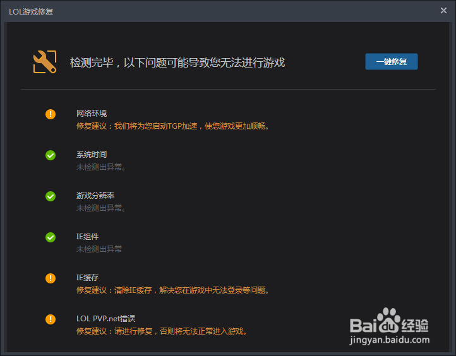Click 未检测出异常 under IE组件

(99, 249)
